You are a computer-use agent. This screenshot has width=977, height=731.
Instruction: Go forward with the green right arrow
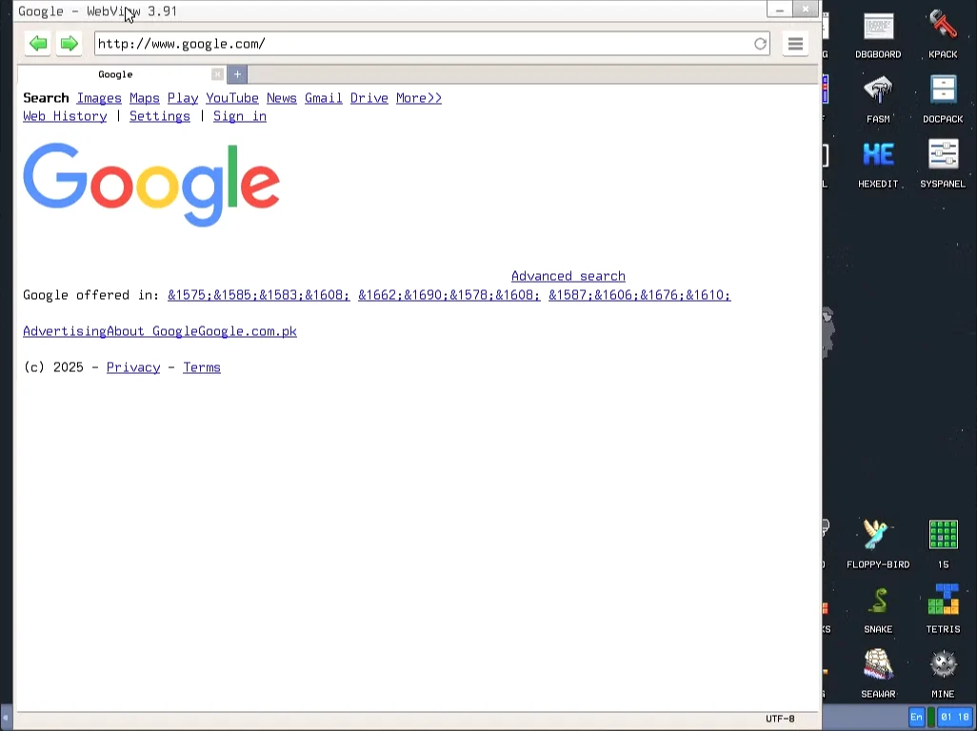[x=70, y=44]
